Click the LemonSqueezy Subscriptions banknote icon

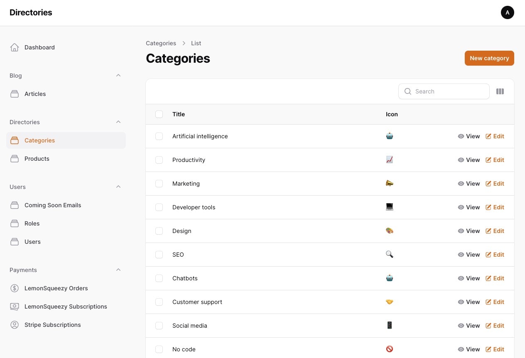coord(15,307)
